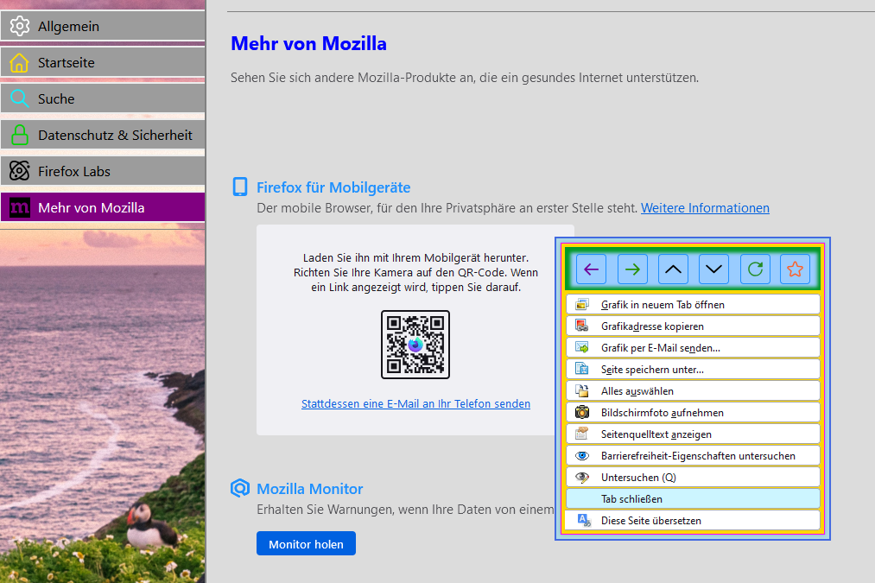Click the translate icon for Diese Seite übersetzen

coord(584,520)
